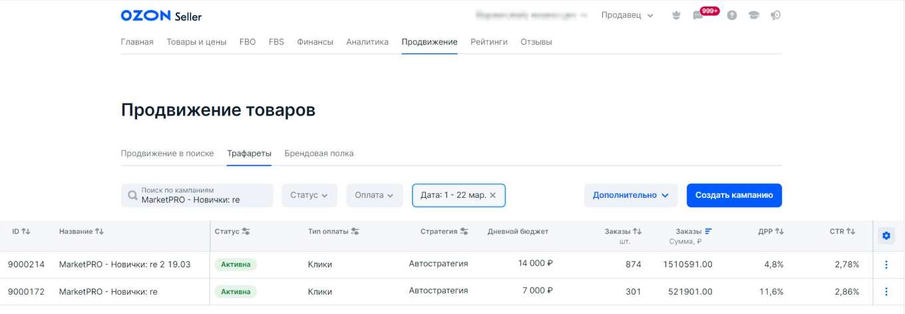Select the Трафареты tab

pos(249,153)
